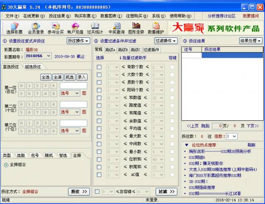The height and width of the screenshot is (204, 265).
Task: Tick the 和数值 filter checkbox
Action: [x=99, y=98]
